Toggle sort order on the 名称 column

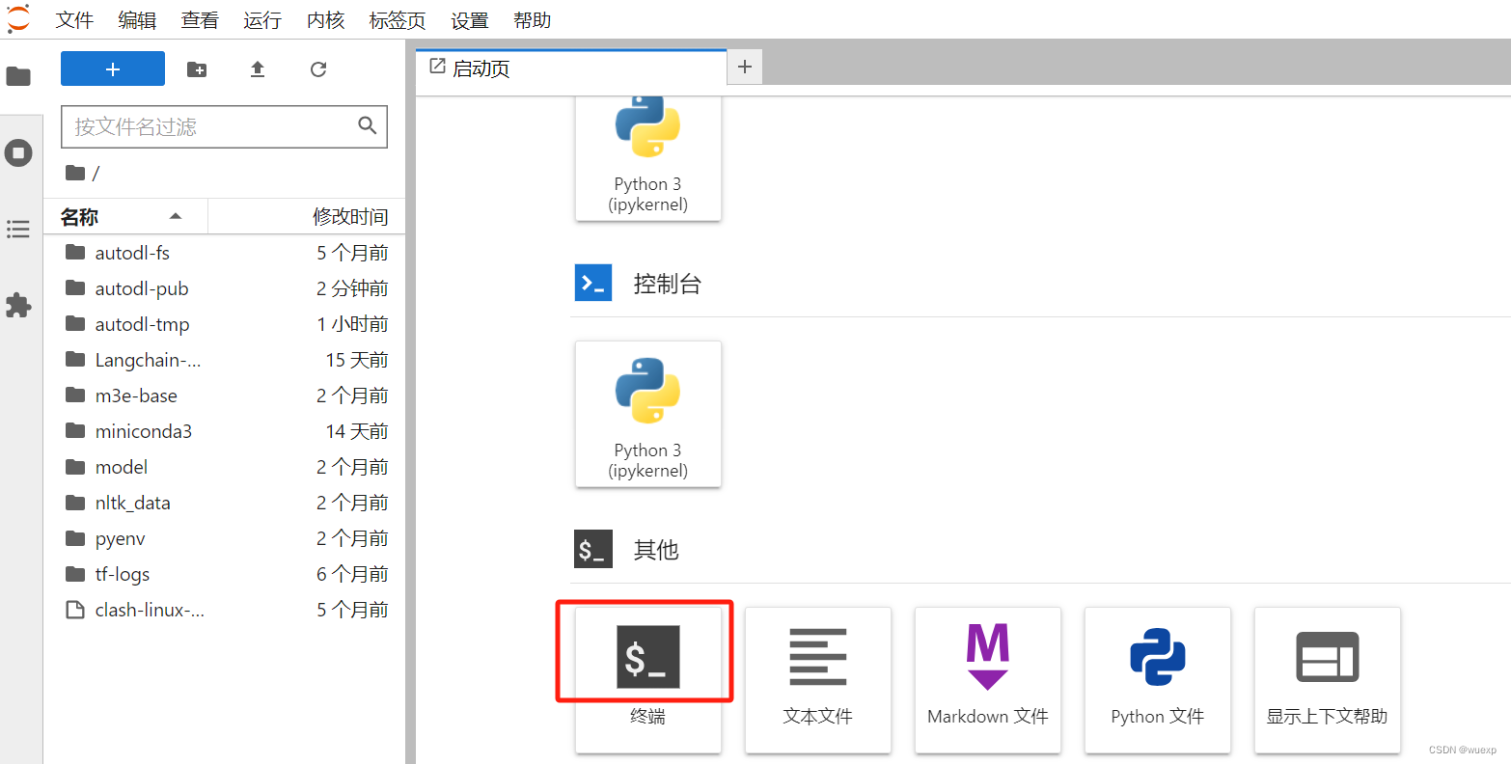pos(79,216)
